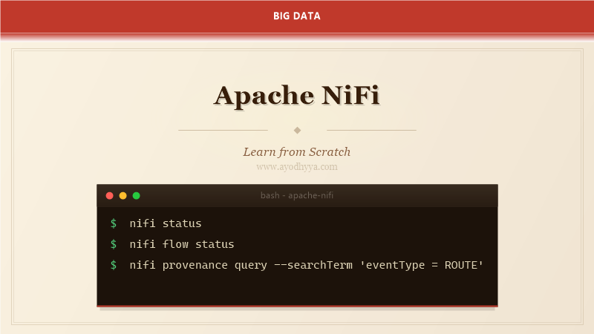Screen dimensions: 594x334
Task: Click the green maximize dot in terminal
Action: (137, 196)
